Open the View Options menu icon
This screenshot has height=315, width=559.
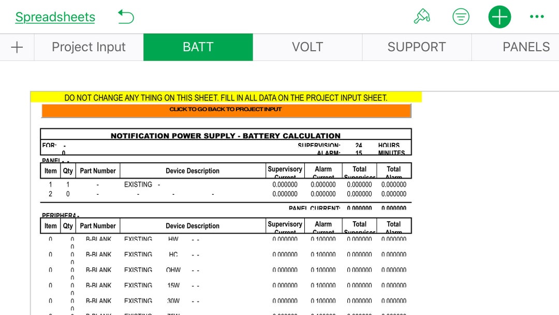click(461, 16)
